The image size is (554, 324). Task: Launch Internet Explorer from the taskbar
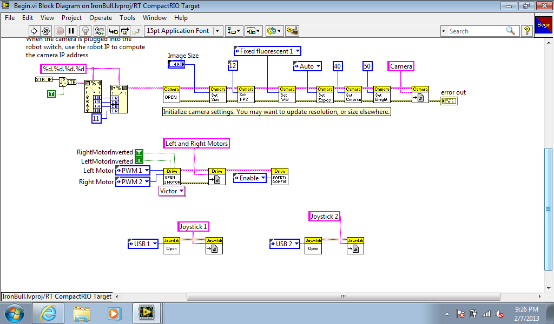(x=48, y=313)
